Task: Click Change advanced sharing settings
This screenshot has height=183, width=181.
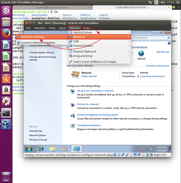Action: point(42,58)
